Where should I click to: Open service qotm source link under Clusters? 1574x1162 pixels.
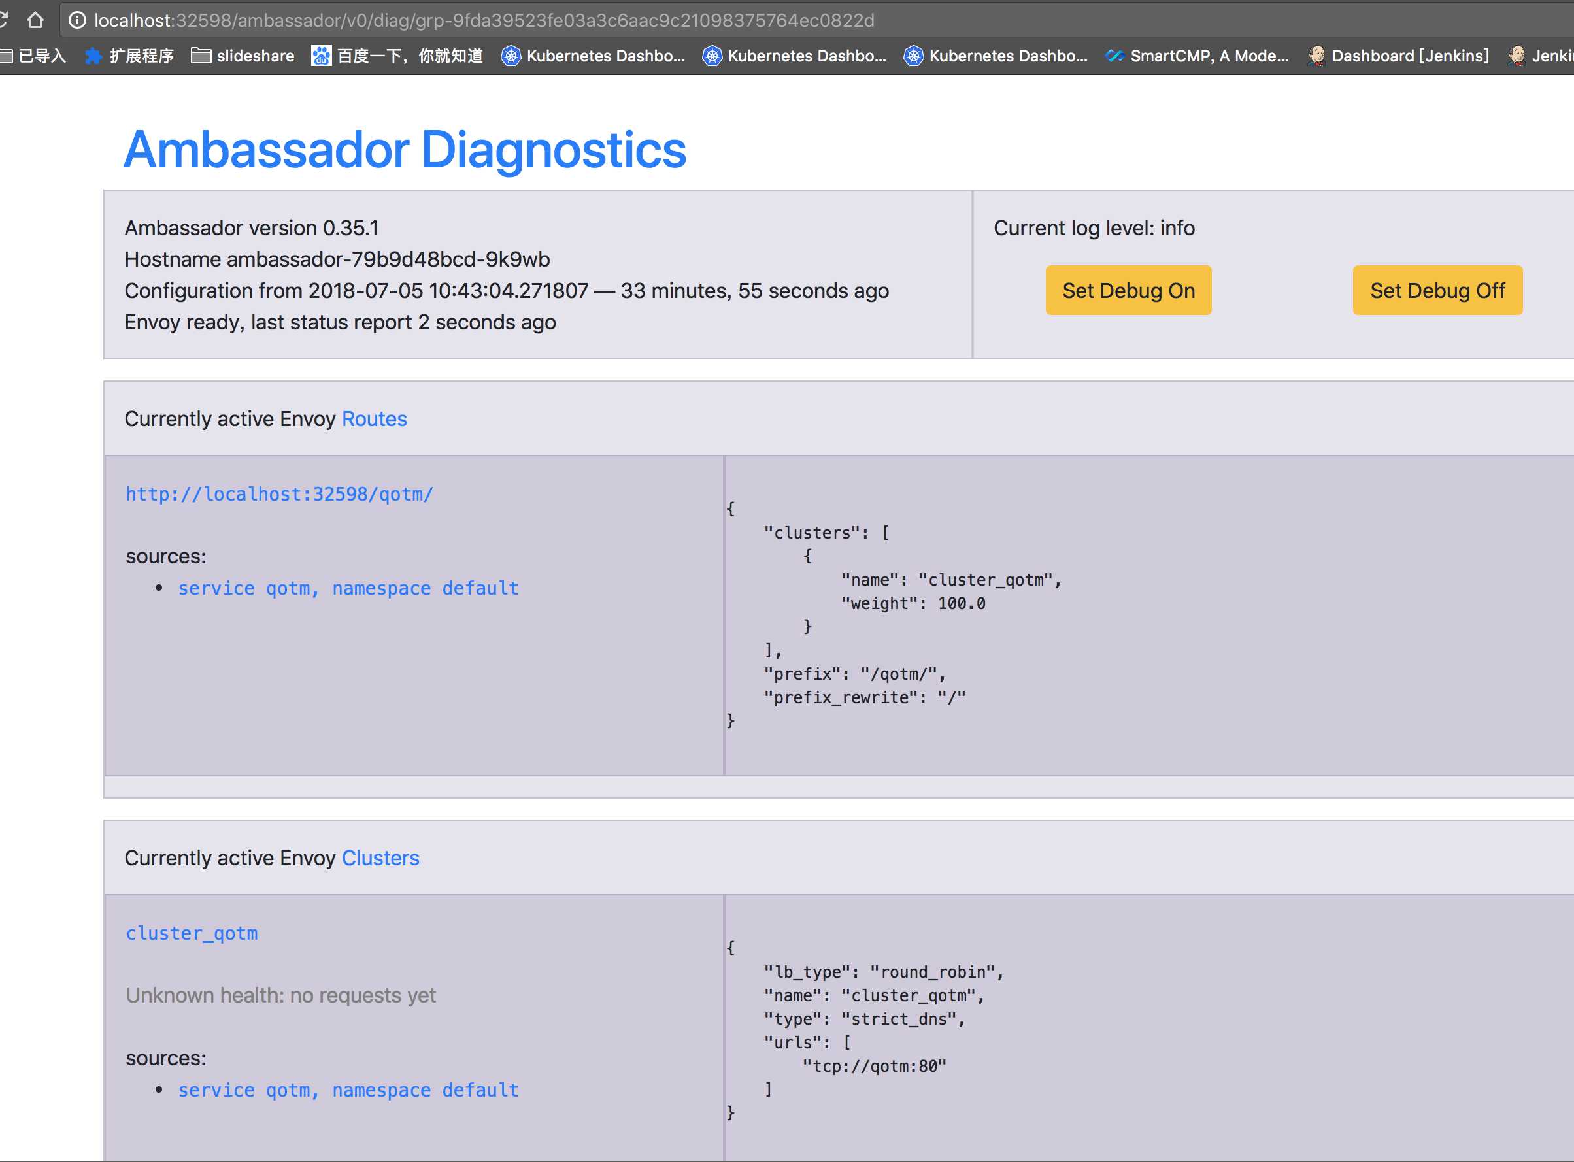tap(348, 1090)
